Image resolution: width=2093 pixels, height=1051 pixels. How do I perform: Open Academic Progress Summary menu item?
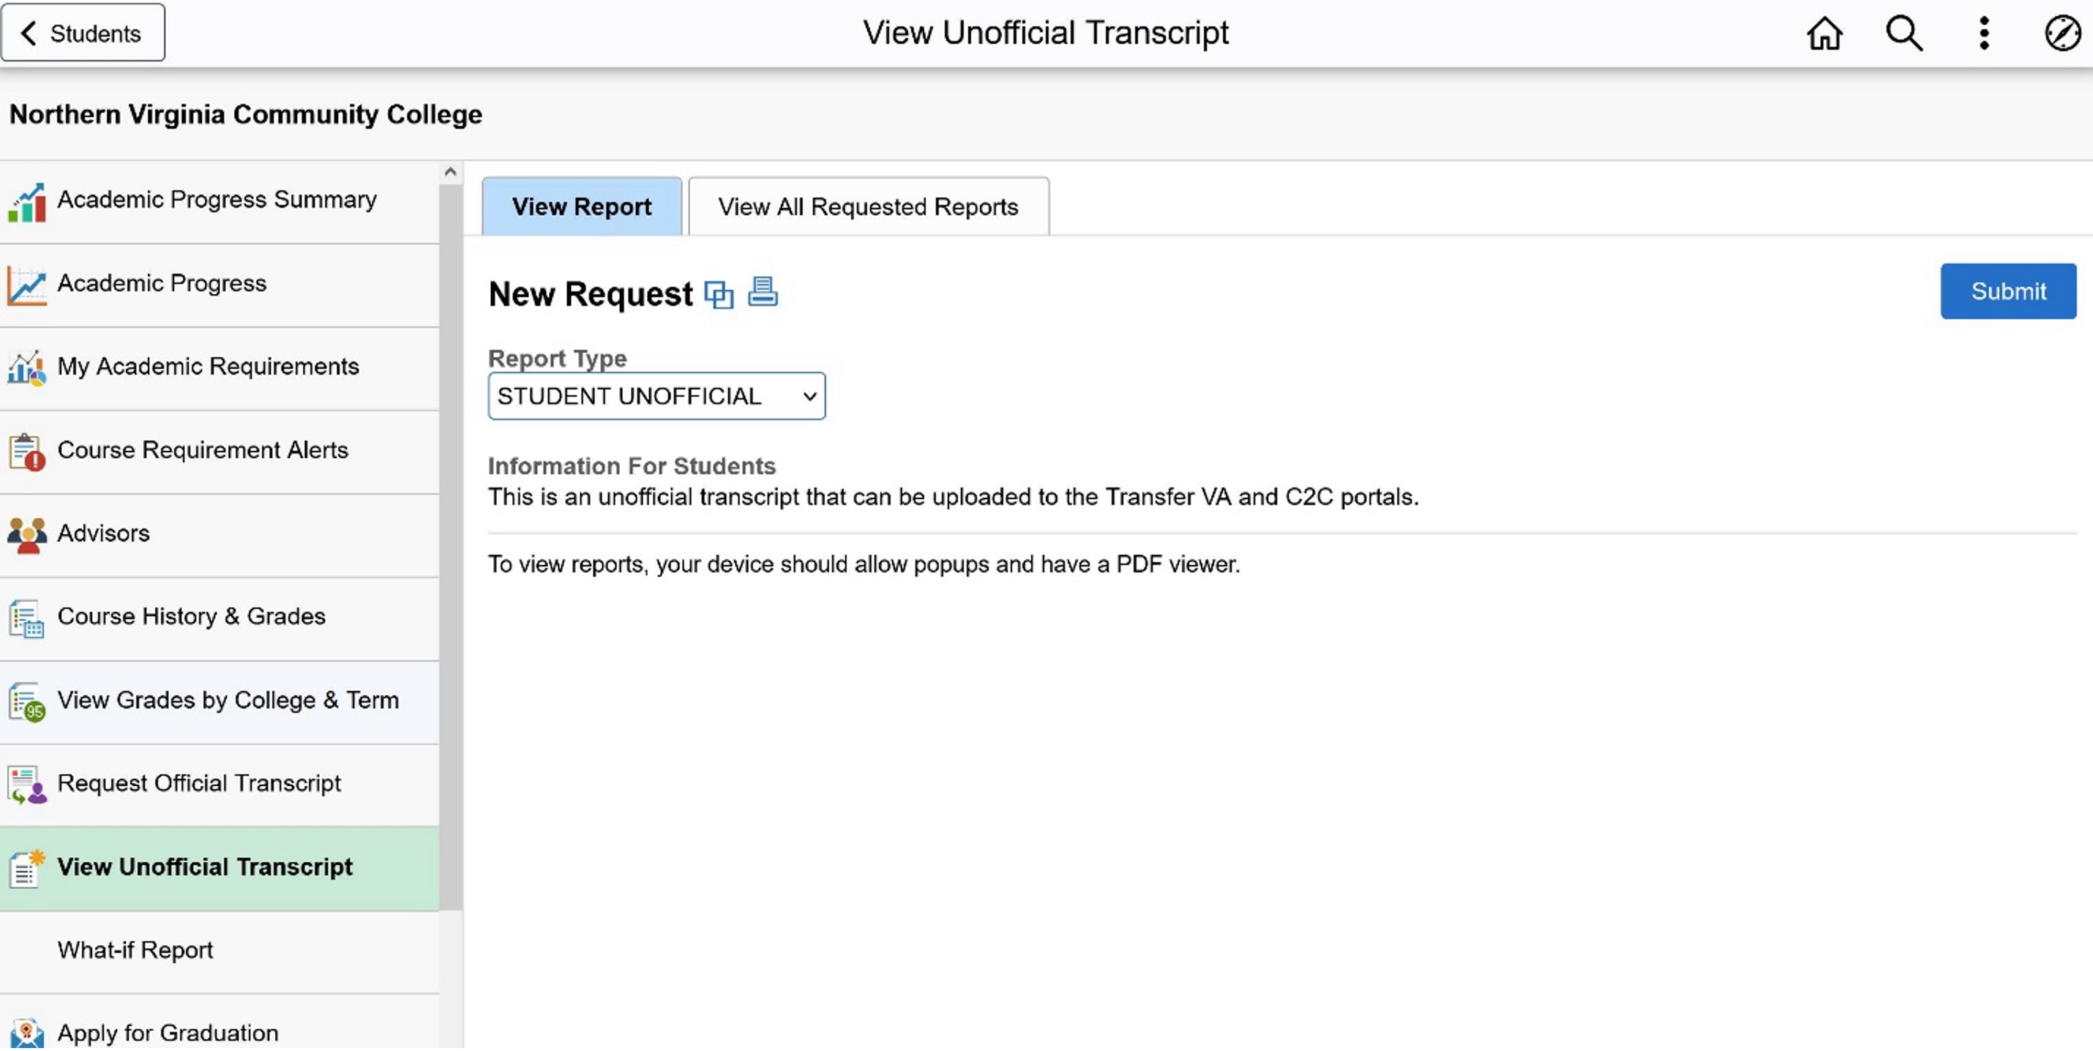coord(220,203)
